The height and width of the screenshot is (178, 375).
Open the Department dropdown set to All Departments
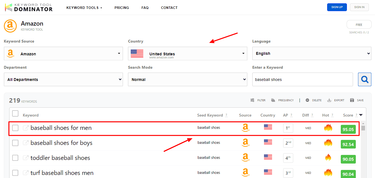click(x=63, y=80)
